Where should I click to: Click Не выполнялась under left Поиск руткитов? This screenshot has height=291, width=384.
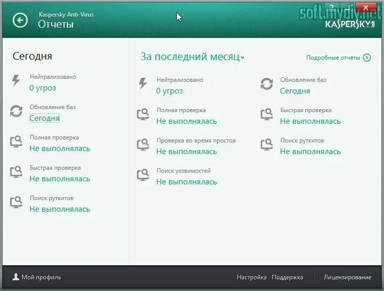(x=60, y=209)
